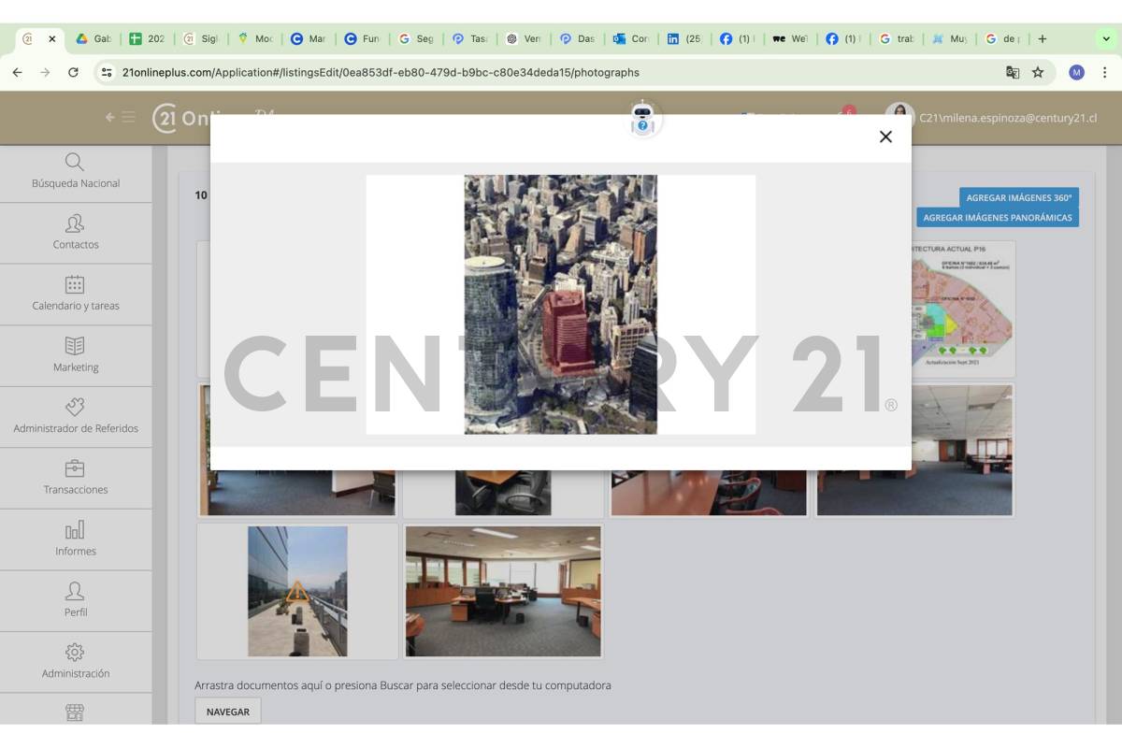
Task: Select the terrace photo thumbnail with warning
Action: pos(297,591)
